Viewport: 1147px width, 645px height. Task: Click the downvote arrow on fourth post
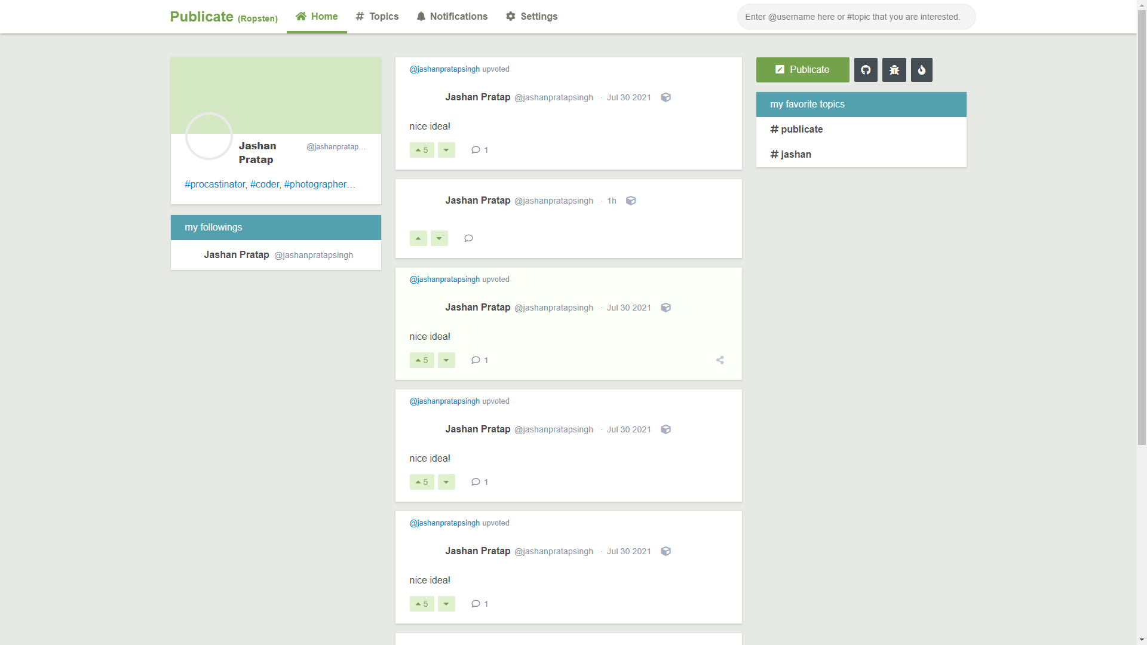point(446,482)
